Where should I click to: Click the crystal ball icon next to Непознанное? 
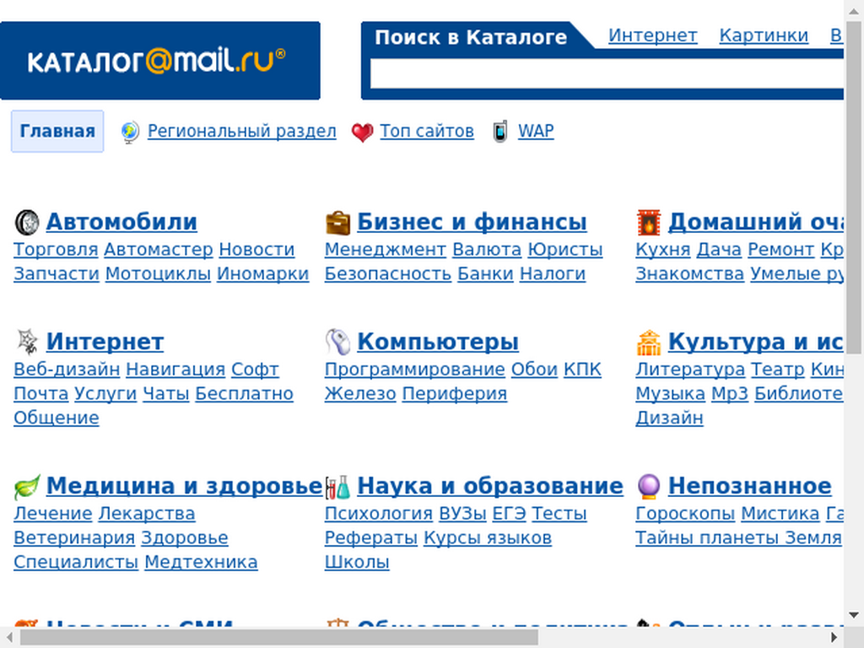[x=649, y=487]
